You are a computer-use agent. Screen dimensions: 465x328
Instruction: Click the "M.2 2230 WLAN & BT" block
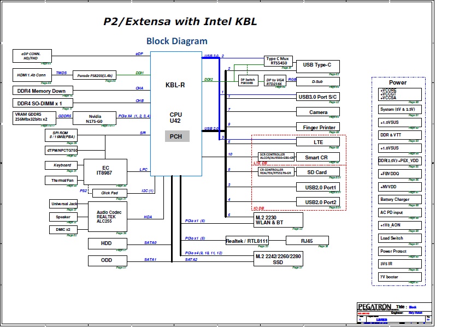point(278,220)
